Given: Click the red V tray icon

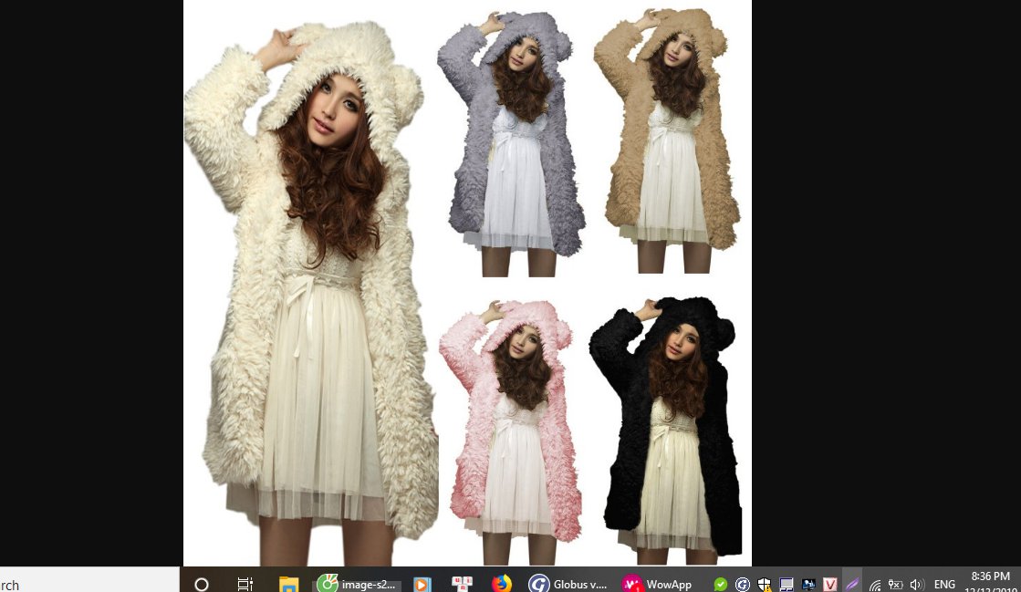Looking at the screenshot, I should [x=830, y=584].
